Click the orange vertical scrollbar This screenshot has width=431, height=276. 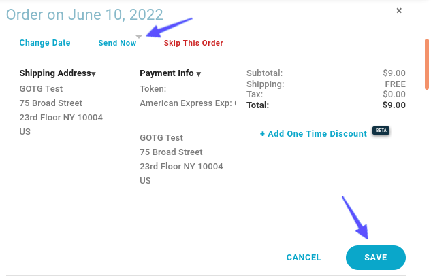pyautogui.click(x=427, y=64)
